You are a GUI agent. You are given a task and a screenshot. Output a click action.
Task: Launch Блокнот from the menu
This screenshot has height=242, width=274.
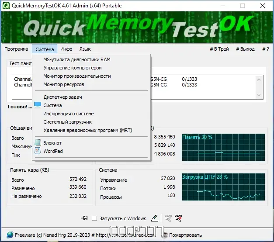click(x=91, y=143)
